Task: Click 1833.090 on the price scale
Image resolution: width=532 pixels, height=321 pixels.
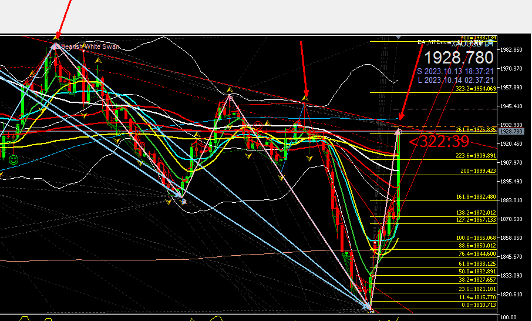Action: [x=511, y=276]
